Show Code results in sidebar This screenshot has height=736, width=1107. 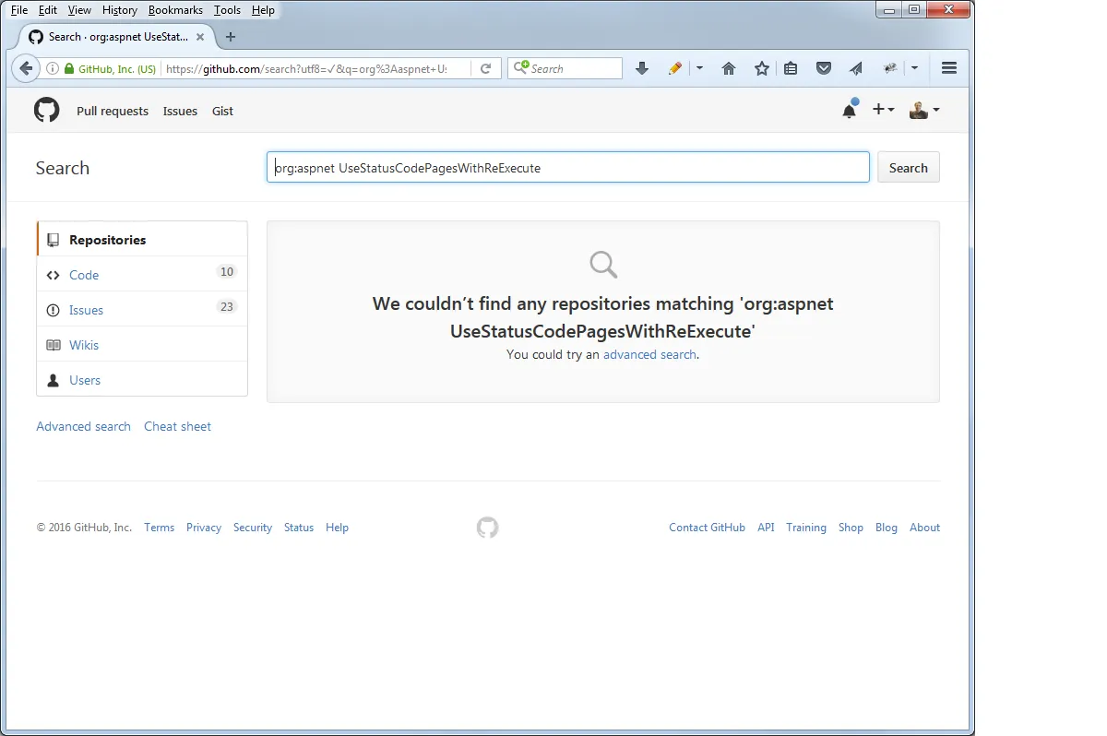click(x=142, y=275)
